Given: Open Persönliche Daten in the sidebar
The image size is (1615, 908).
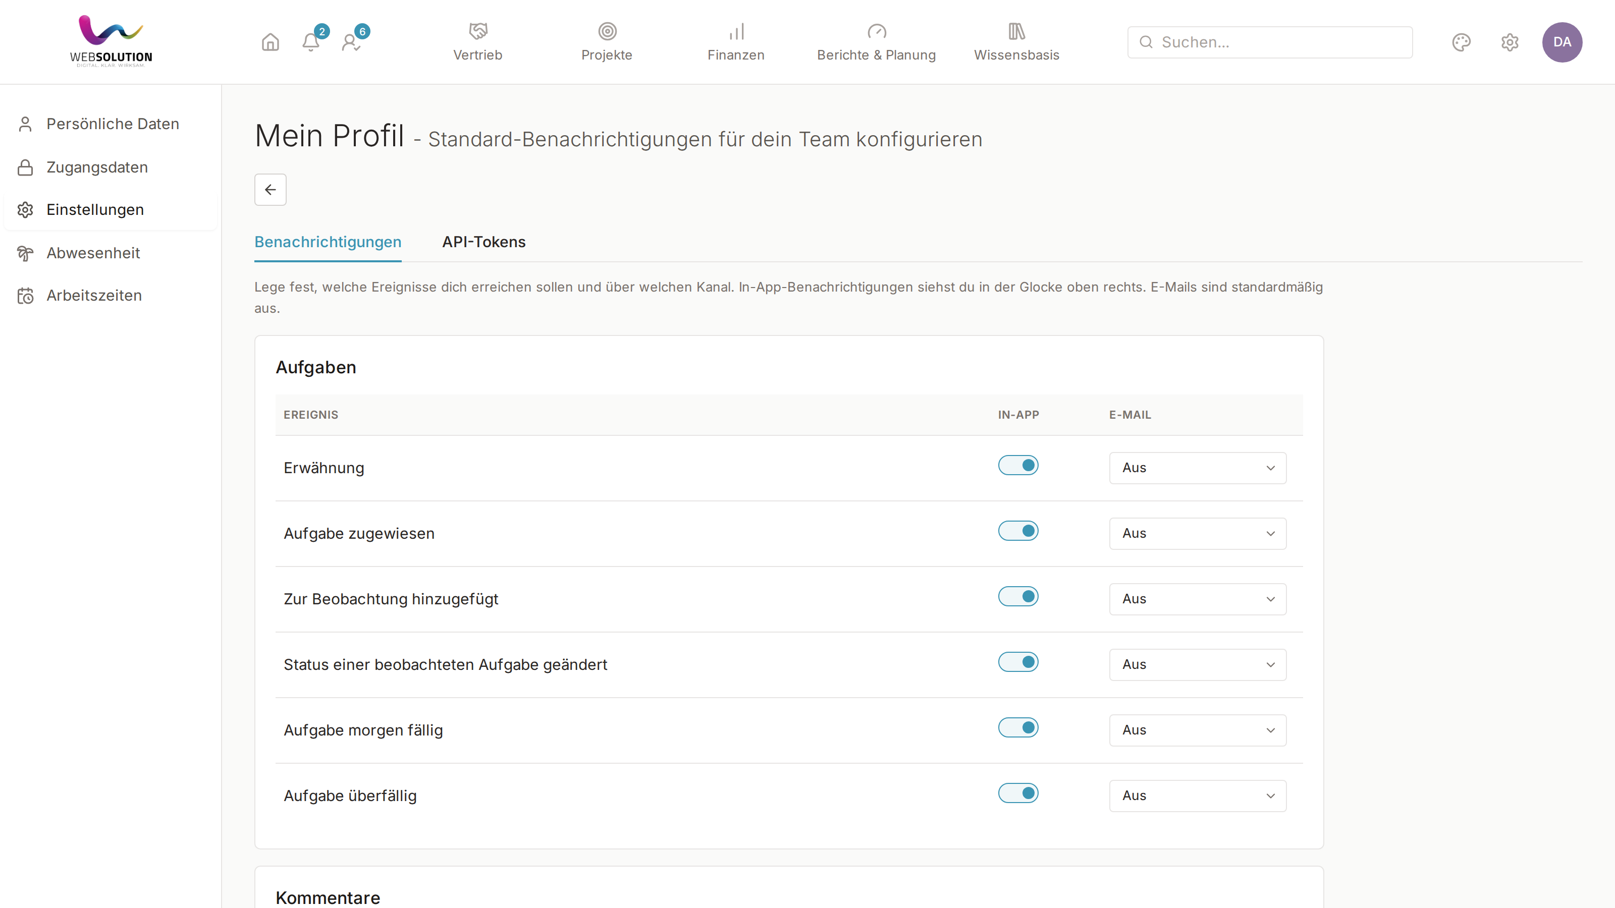Looking at the screenshot, I should [x=111, y=124].
